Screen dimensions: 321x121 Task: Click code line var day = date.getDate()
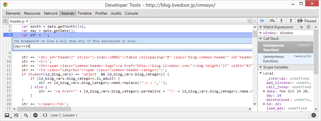pos(48,31)
